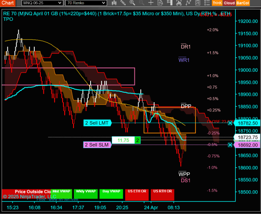Open the data box icon

160,3
